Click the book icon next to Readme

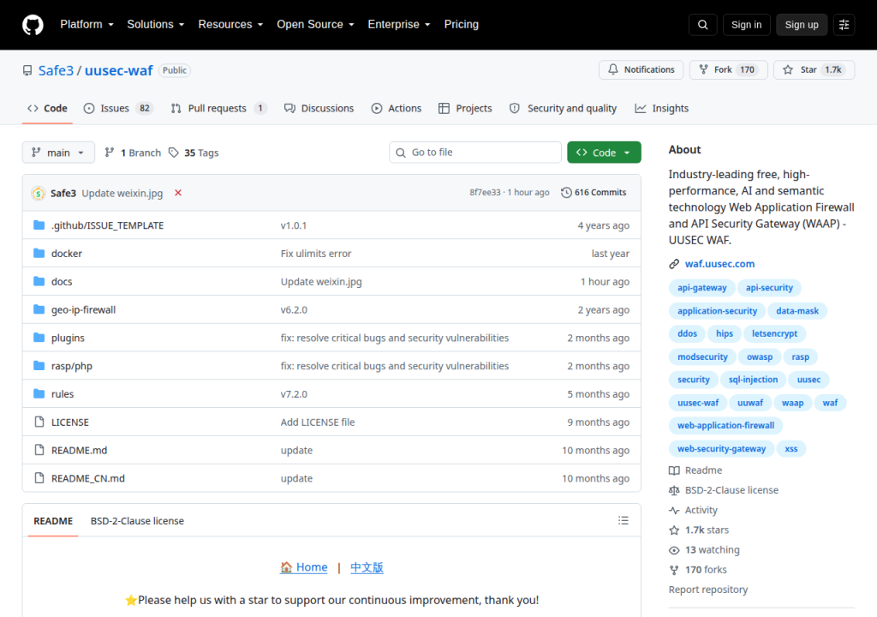(x=674, y=470)
